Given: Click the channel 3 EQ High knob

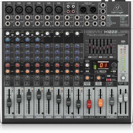Looking at the screenshot, I should coord(28,46).
